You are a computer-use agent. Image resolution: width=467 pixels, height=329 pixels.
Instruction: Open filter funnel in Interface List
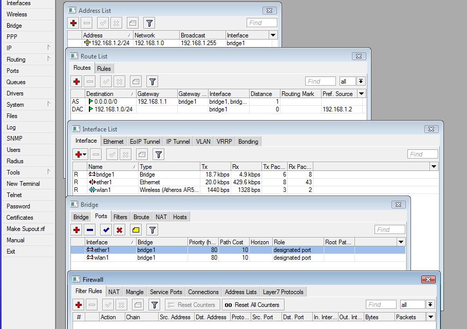point(158,154)
